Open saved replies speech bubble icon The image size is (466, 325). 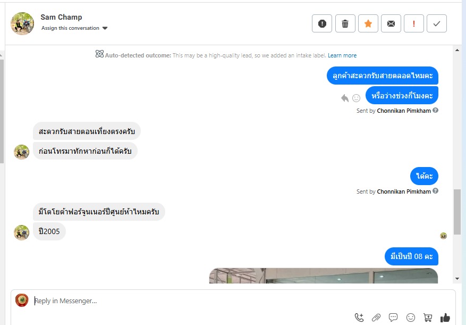393,318
